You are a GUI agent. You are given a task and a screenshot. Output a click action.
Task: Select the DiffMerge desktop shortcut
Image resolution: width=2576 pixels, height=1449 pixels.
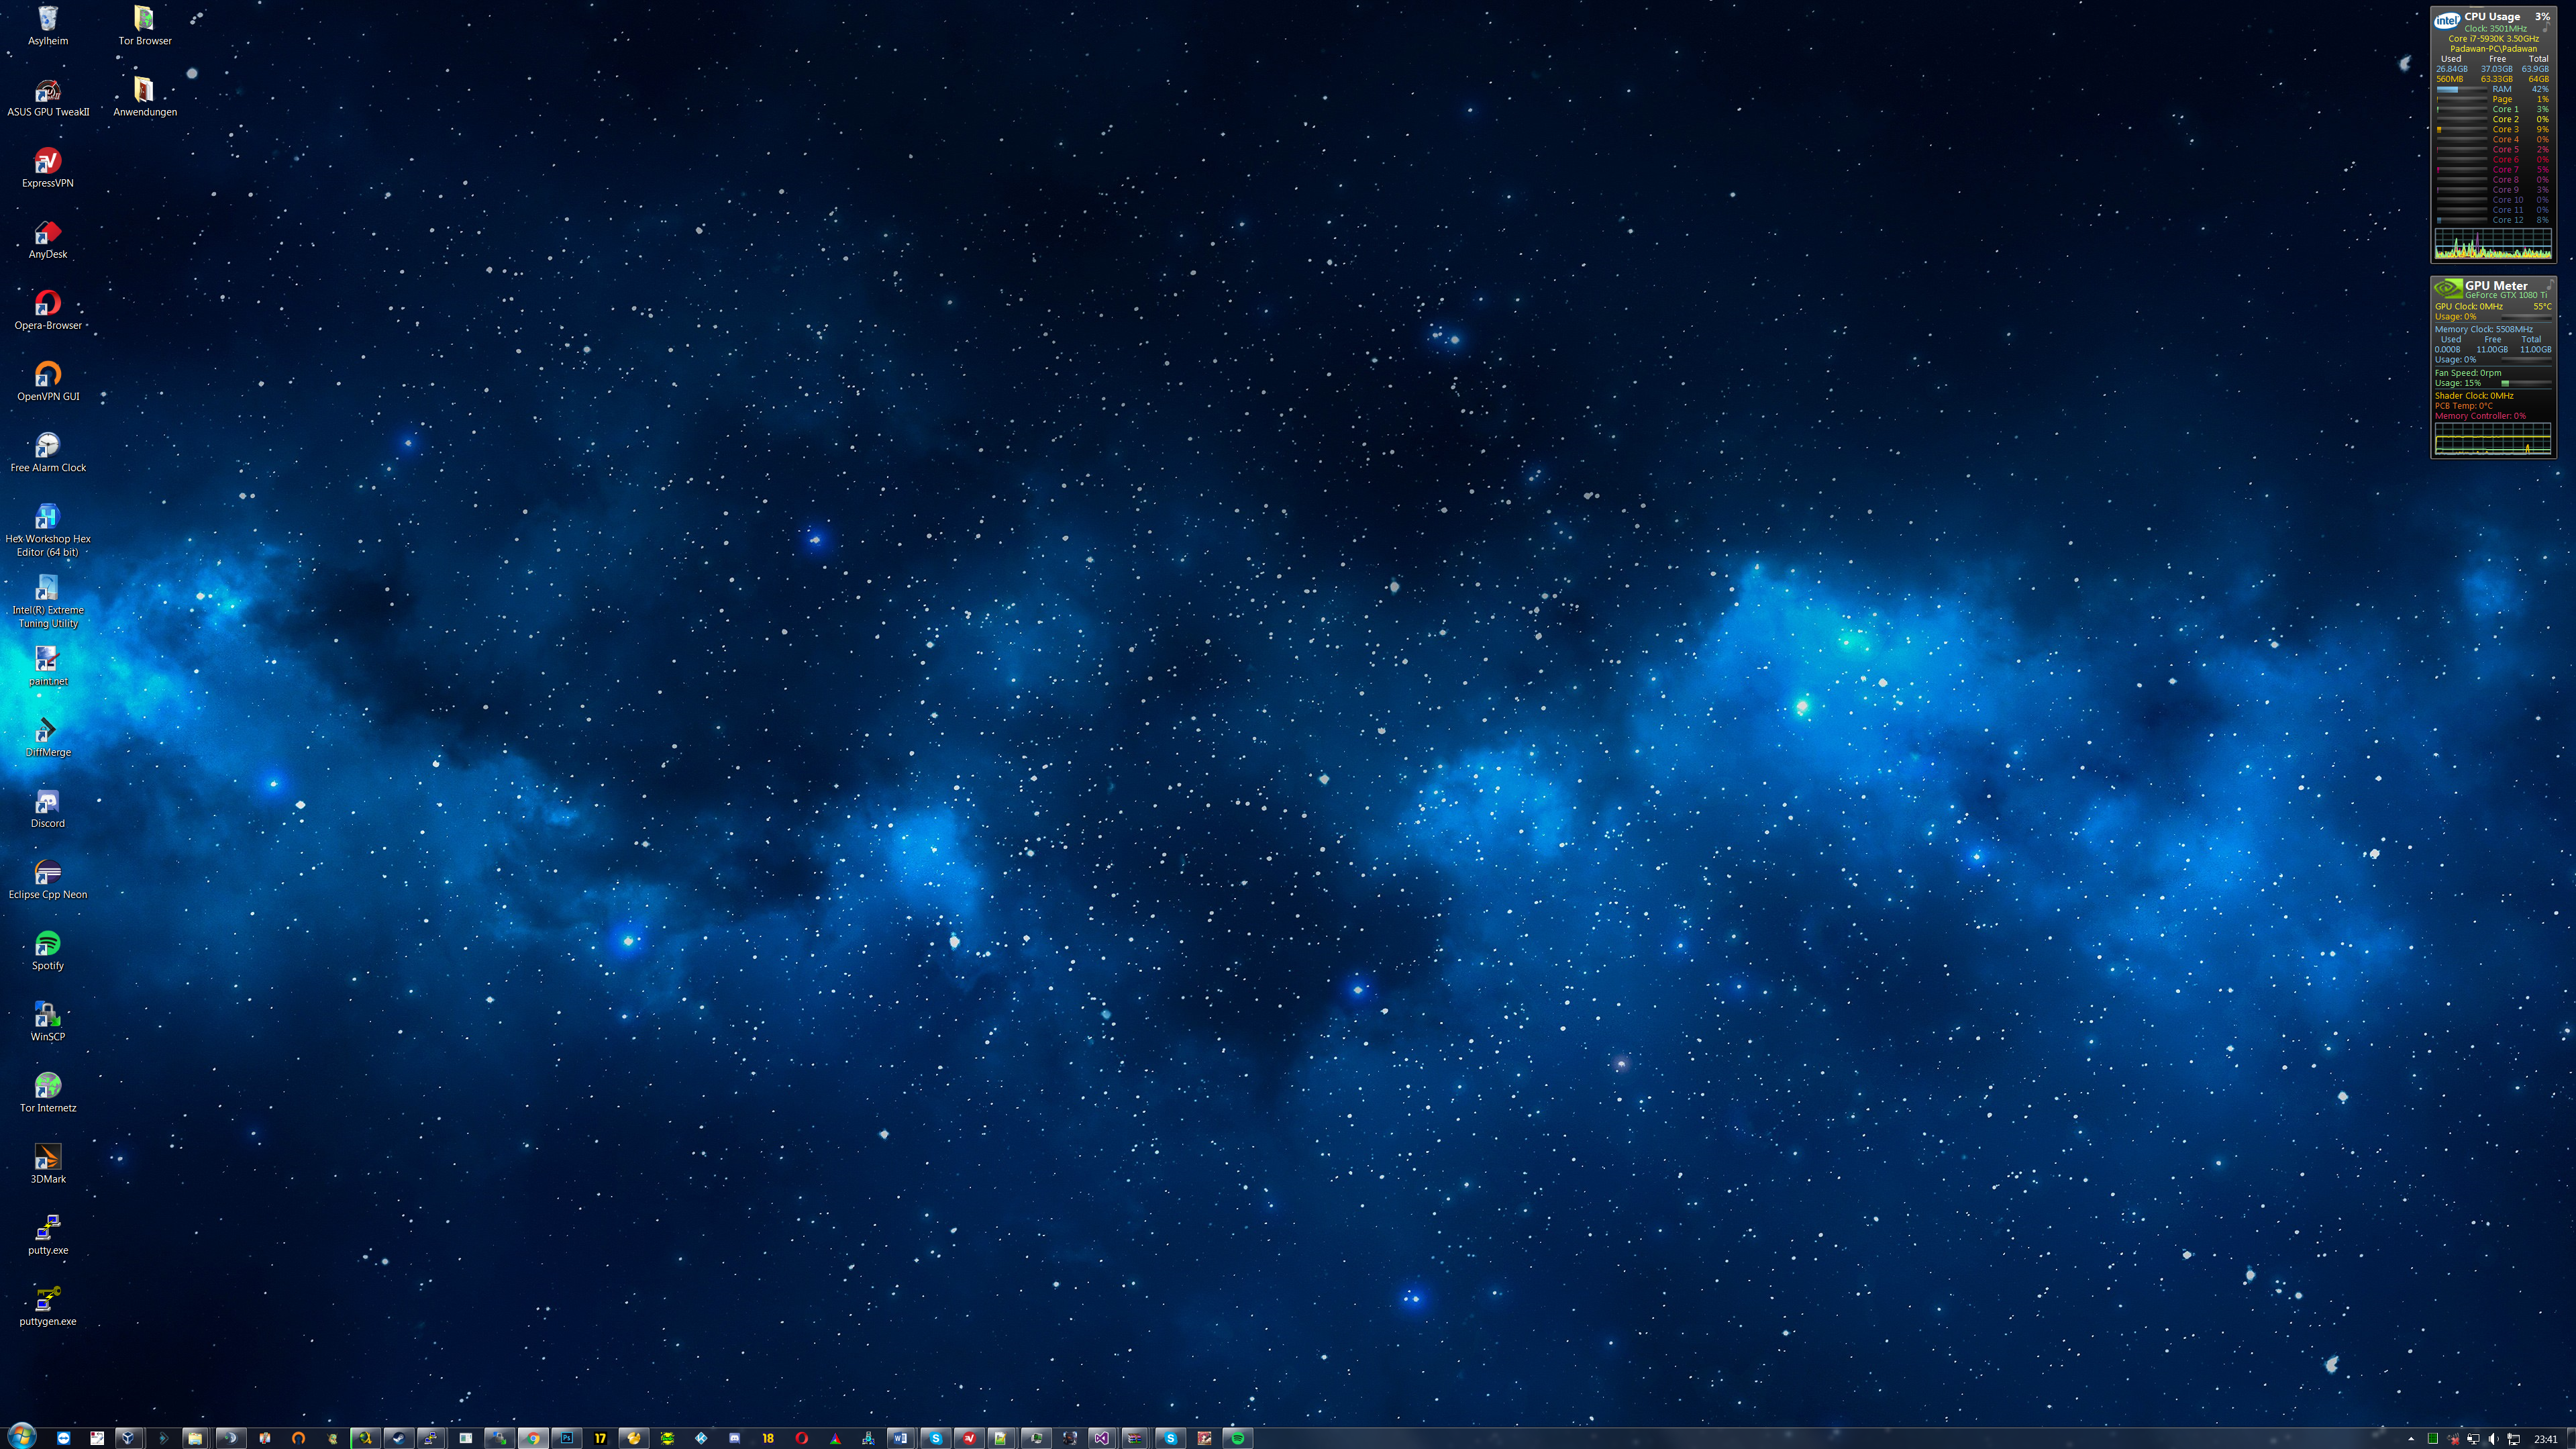[47, 737]
